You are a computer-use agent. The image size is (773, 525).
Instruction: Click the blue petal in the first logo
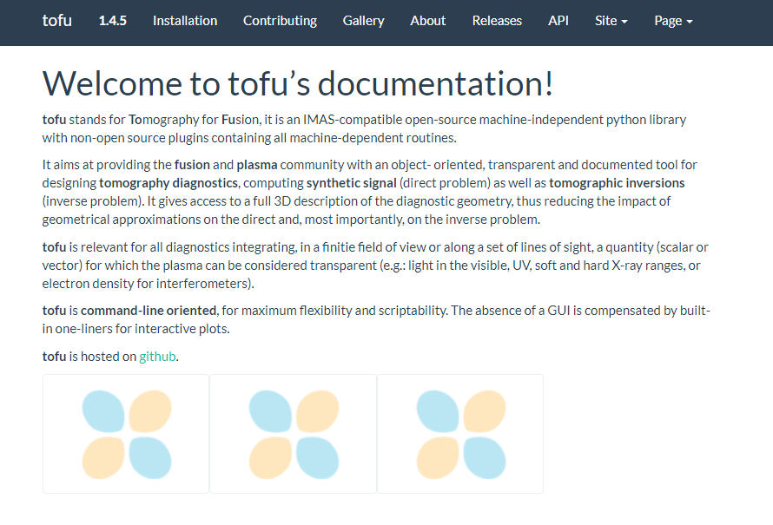[x=103, y=410]
